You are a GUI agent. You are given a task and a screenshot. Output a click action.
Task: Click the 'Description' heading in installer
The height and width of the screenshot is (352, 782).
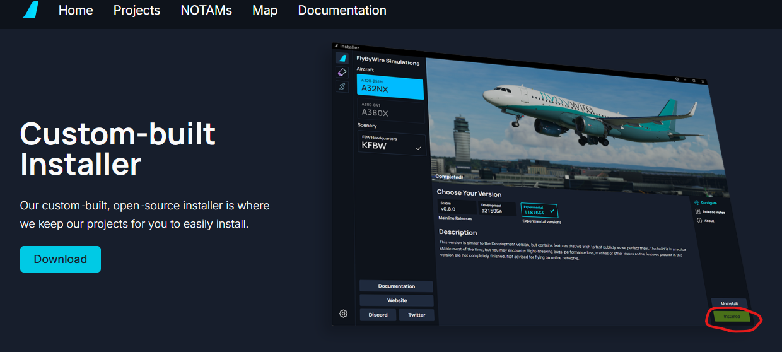click(458, 232)
